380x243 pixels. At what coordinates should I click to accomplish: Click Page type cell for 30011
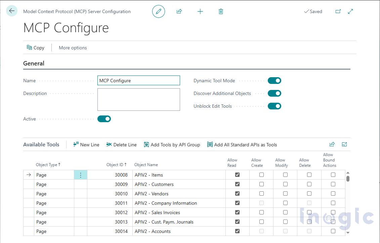[54, 203]
